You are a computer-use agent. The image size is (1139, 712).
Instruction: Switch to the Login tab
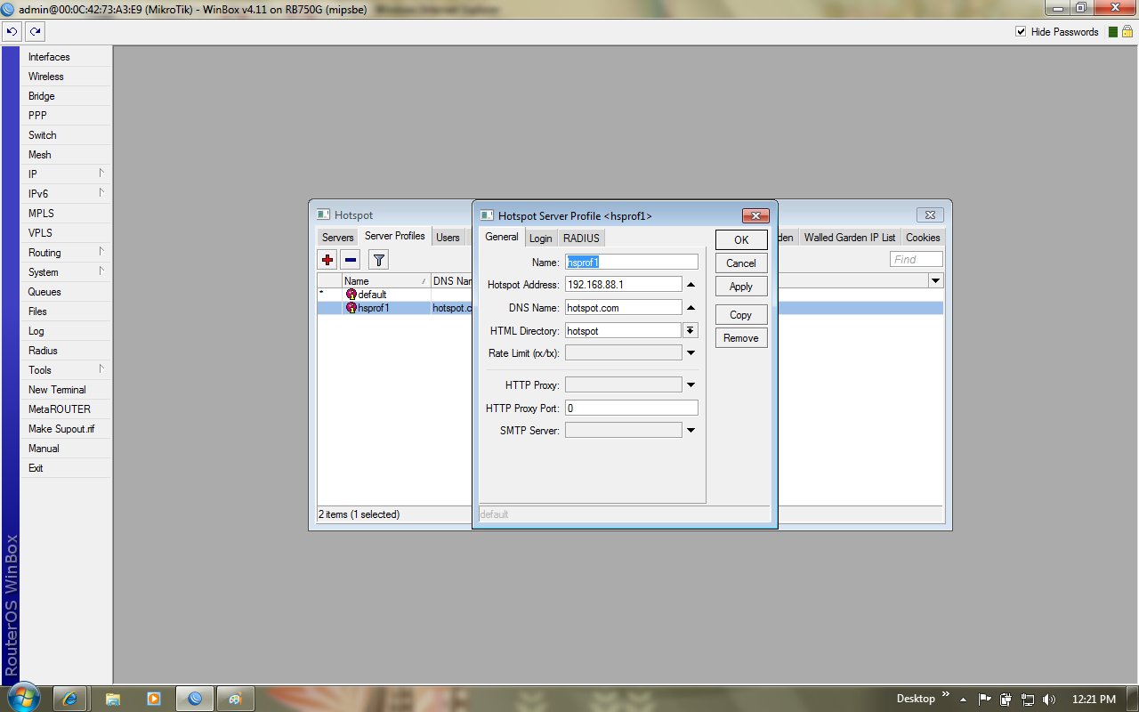coord(540,238)
